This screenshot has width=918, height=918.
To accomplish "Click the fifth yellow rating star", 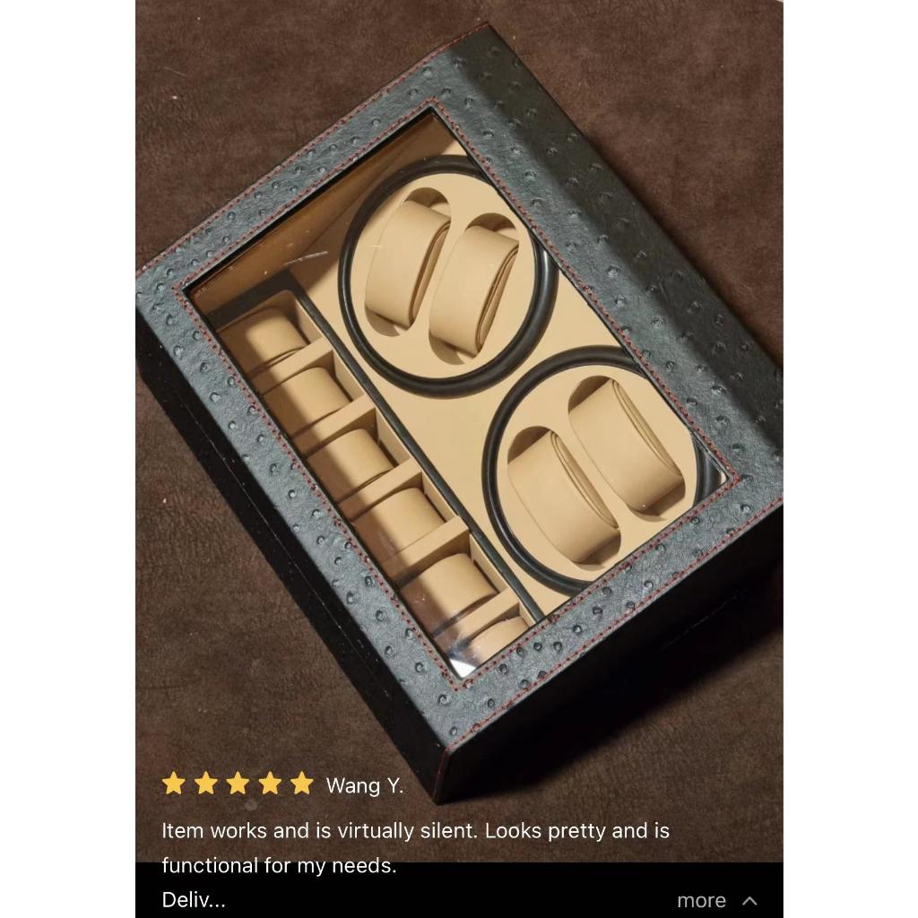I will coord(302,784).
